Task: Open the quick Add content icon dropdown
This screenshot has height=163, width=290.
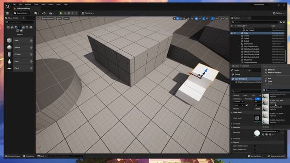Action: pyautogui.click(x=36, y=13)
